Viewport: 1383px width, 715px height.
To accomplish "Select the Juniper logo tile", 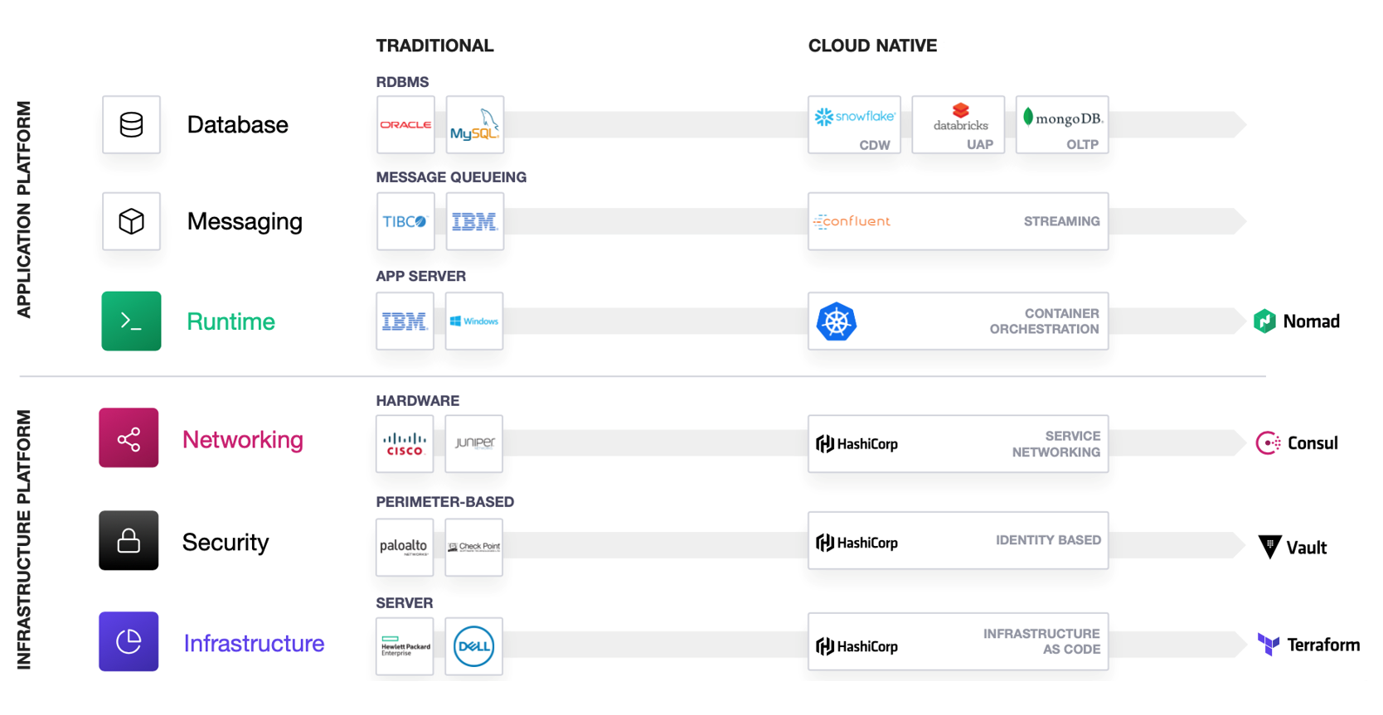I will pyautogui.click(x=474, y=443).
